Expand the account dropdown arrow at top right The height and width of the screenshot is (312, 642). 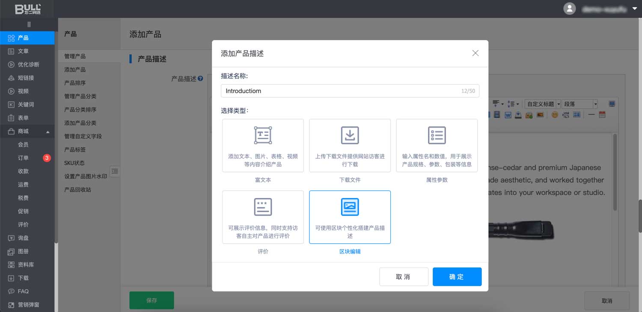pyautogui.click(x=634, y=9)
